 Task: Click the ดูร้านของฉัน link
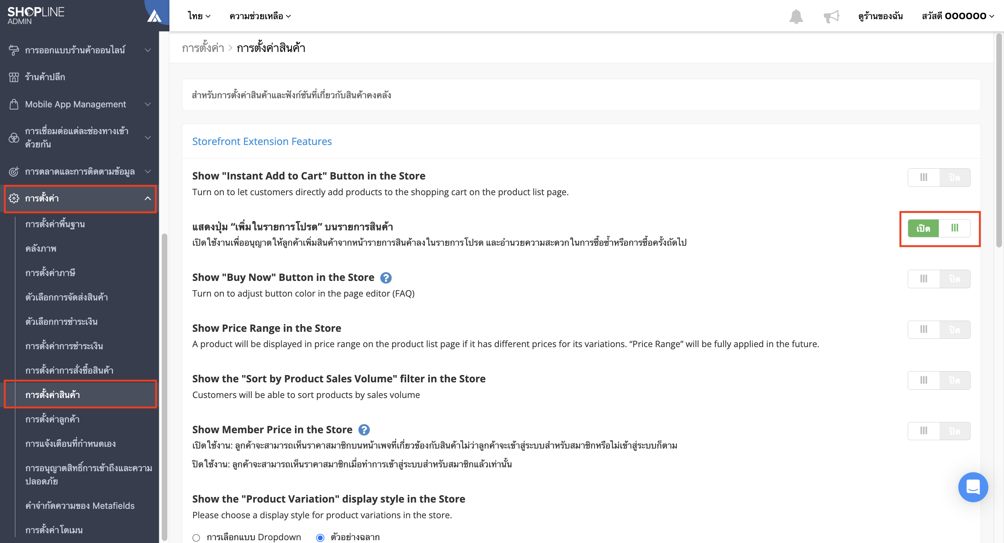881,16
